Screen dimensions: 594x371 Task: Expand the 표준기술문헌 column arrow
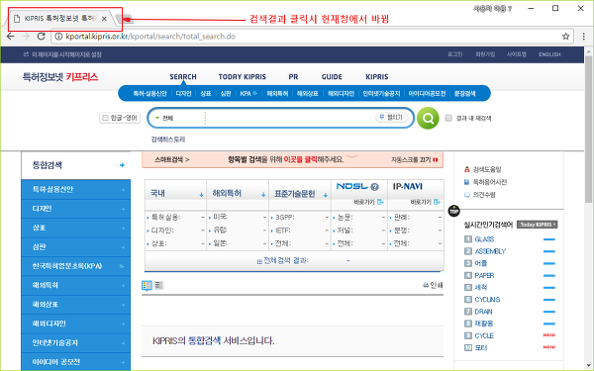(x=326, y=195)
